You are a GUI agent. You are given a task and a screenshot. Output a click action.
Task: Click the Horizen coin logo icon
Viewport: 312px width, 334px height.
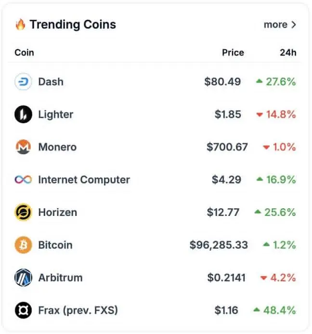[x=23, y=212]
